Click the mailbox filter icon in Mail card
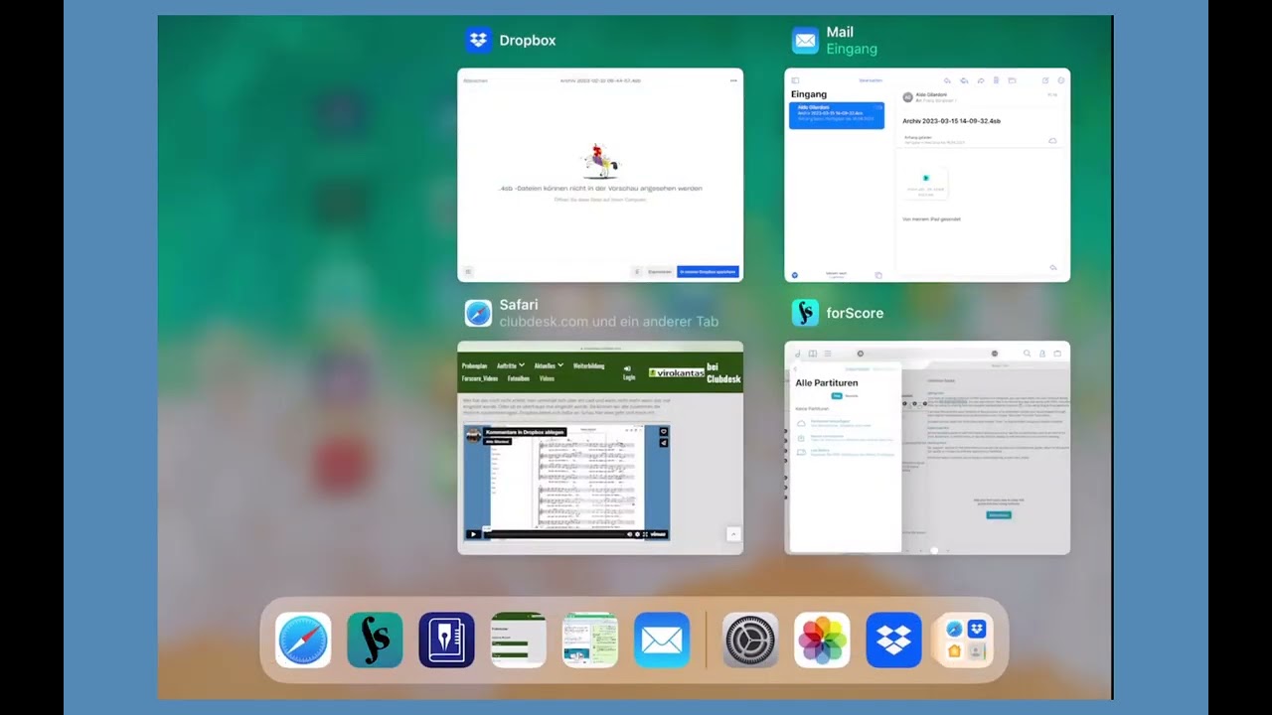This screenshot has height=715, width=1272. 795,275
